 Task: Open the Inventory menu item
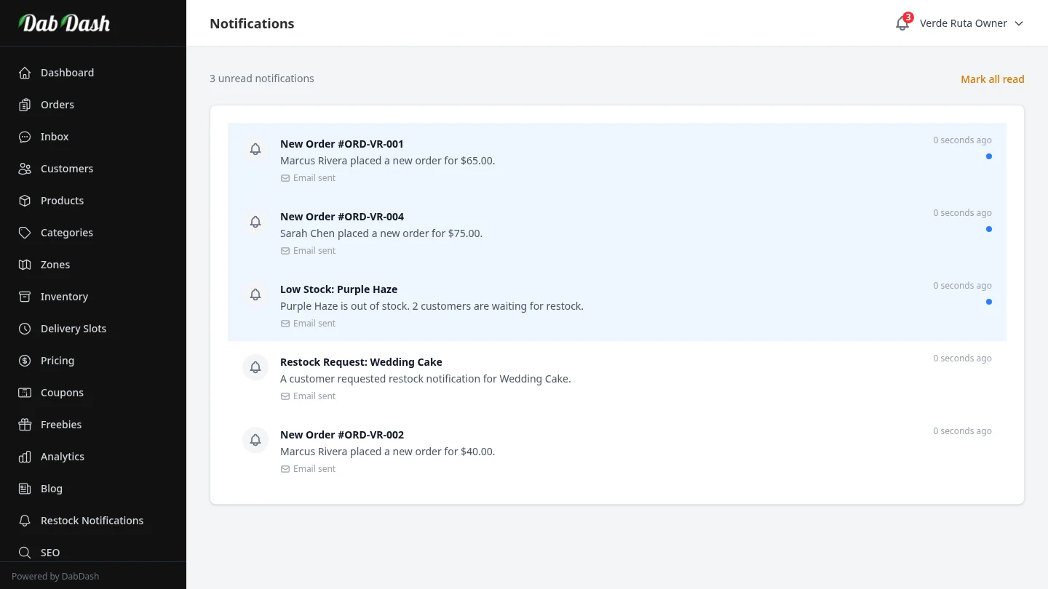(64, 297)
